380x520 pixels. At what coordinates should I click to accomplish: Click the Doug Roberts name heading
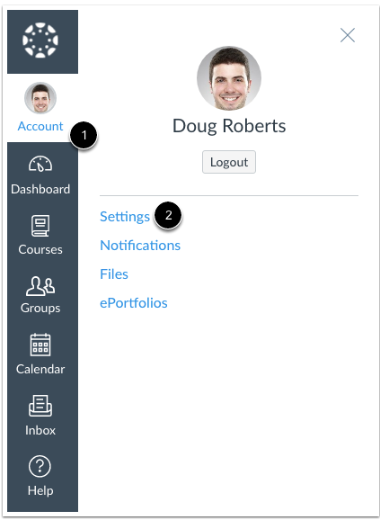point(229,126)
